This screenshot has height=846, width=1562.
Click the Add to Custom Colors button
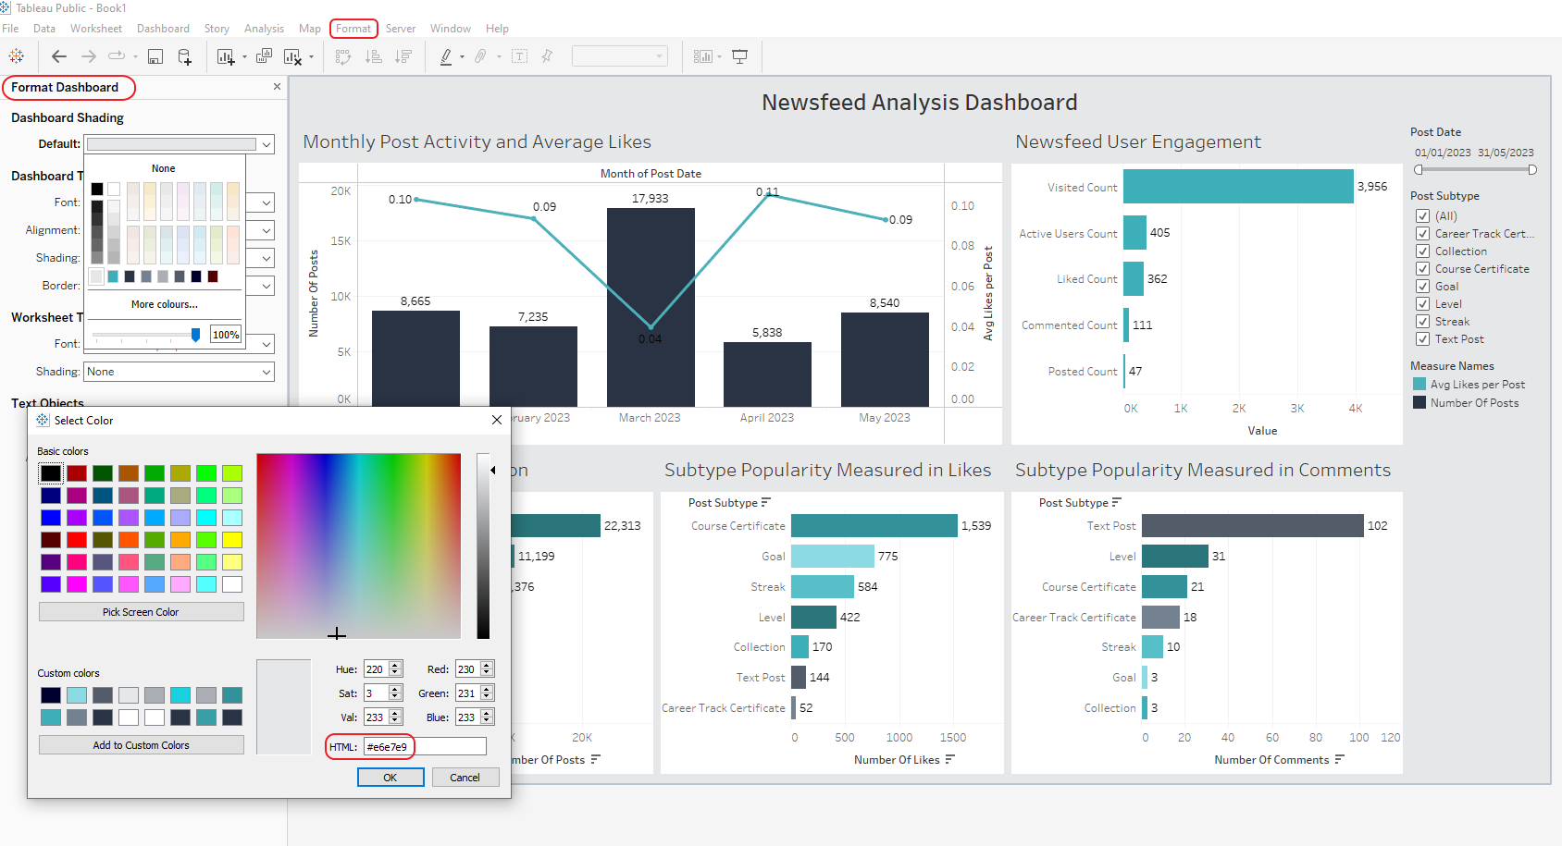pyautogui.click(x=141, y=745)
